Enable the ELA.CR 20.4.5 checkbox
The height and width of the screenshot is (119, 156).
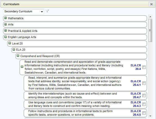tap(144, 113)
